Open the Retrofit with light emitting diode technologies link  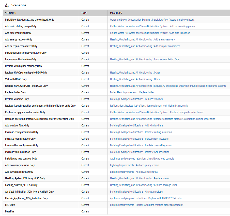[147, 205]
